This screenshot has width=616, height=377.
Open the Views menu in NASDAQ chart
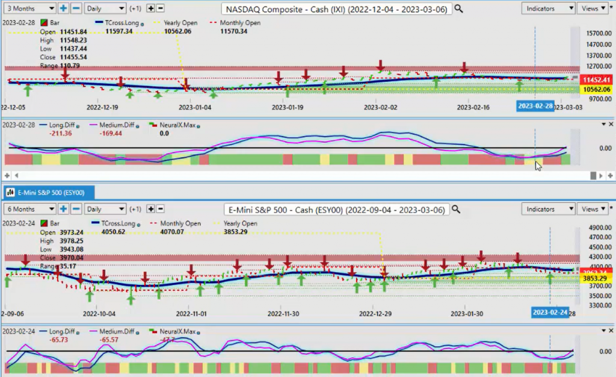(x=592, y=8)
